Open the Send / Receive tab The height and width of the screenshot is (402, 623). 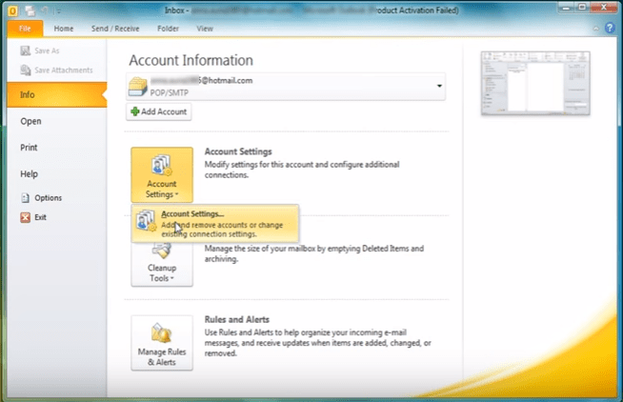115,29
